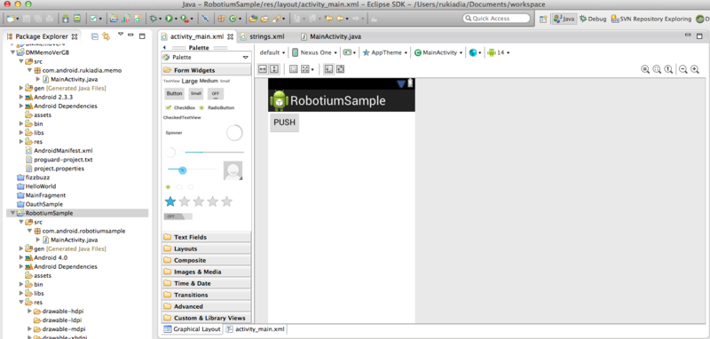Image resolution: width=710 pixels, height=339 pixels.
Task: Click the locale globe icon
Action: click(473, 52)
